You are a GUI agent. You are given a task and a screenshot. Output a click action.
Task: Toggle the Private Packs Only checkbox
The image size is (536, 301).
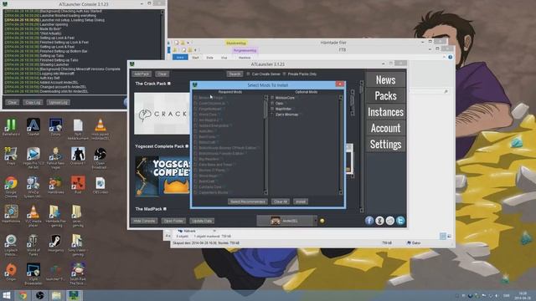285,74
